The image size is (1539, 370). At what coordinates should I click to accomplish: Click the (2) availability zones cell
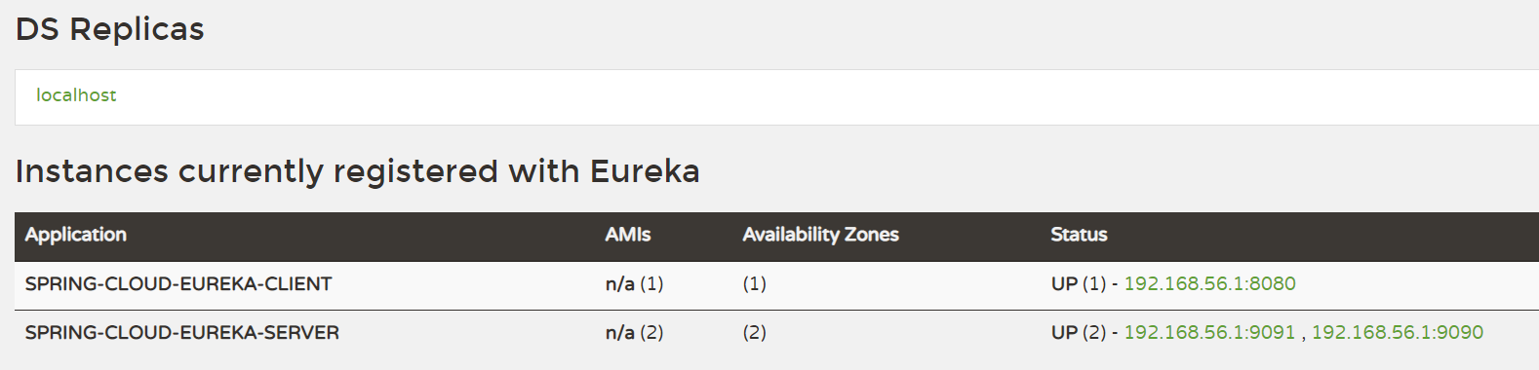coord(755,332)
